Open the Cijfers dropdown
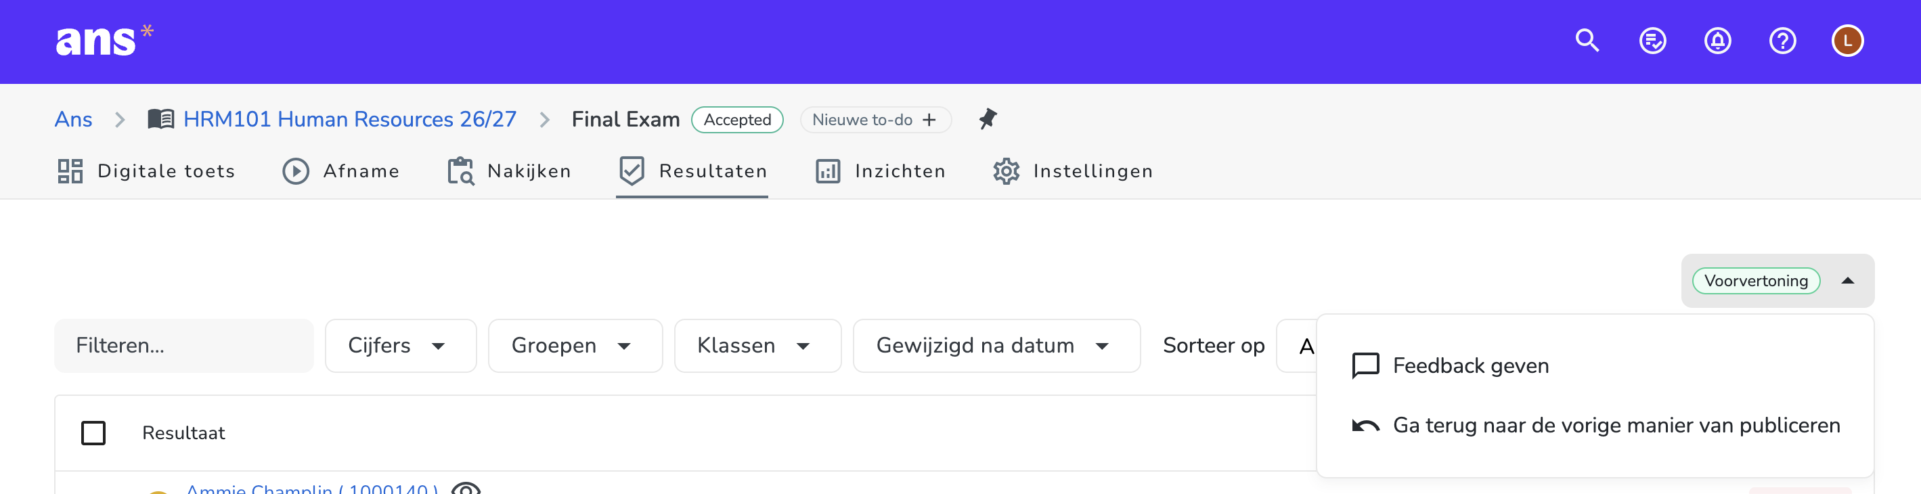The width and height of the screenshot is (1921, 494). tap(401, 346)
